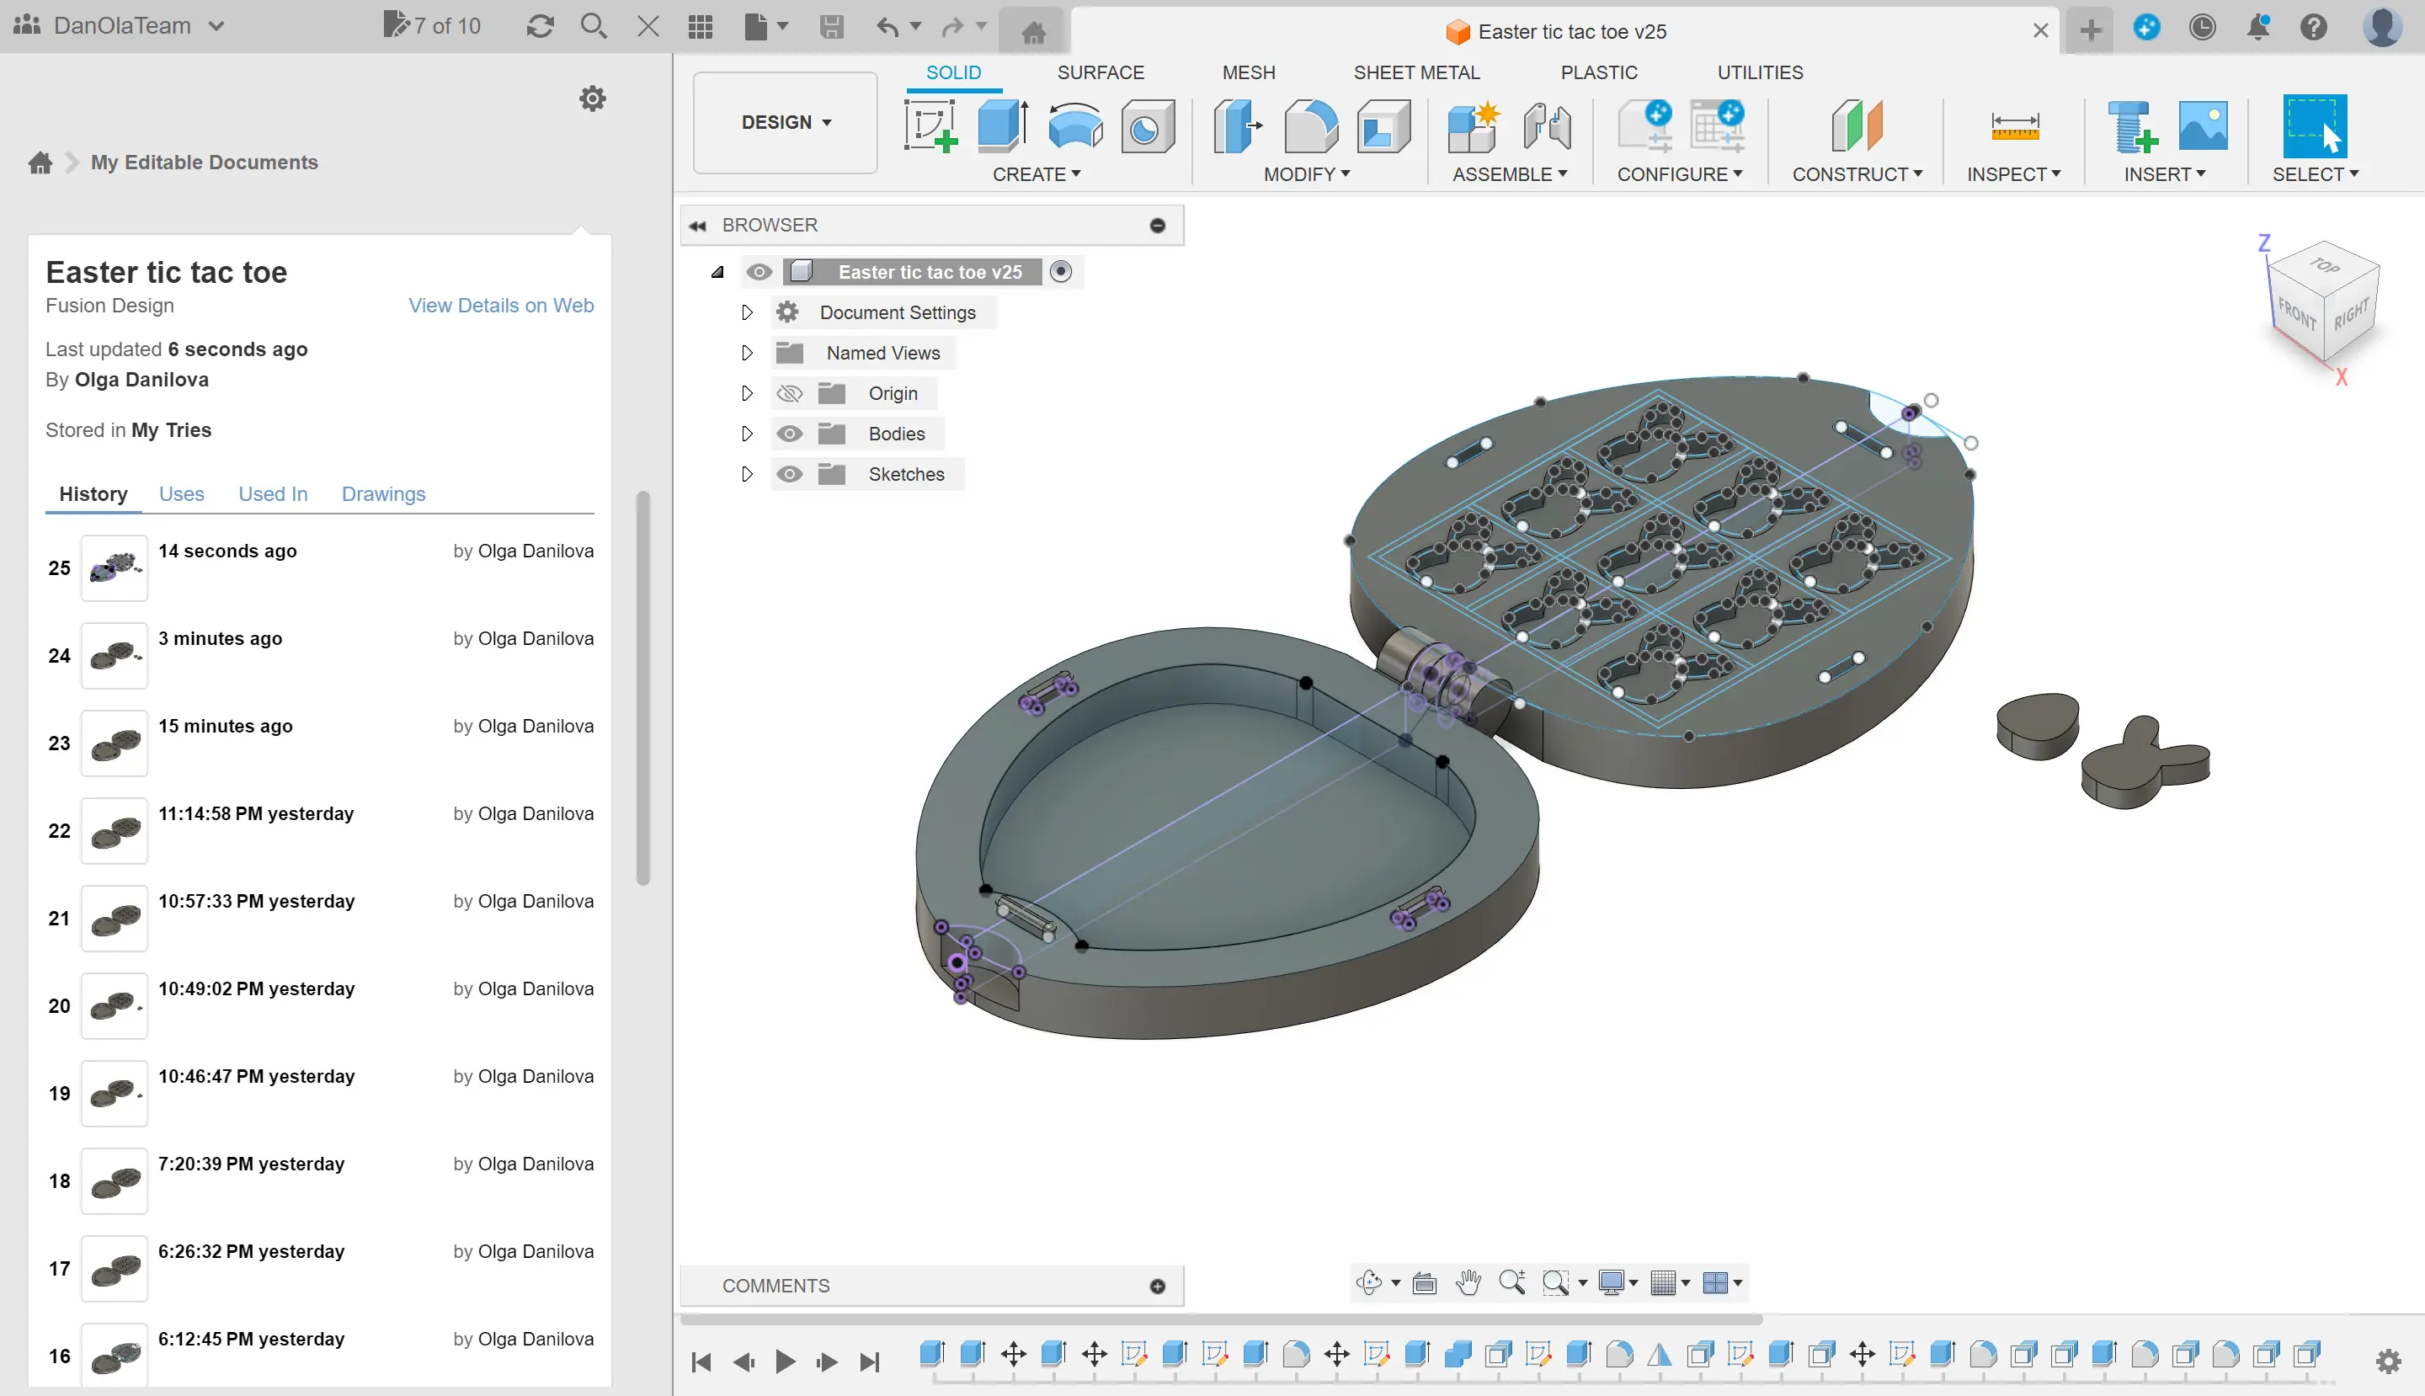This screenshot has height=1396, width=2425.
Task: Search the data panel
Action: click(594, 26)
